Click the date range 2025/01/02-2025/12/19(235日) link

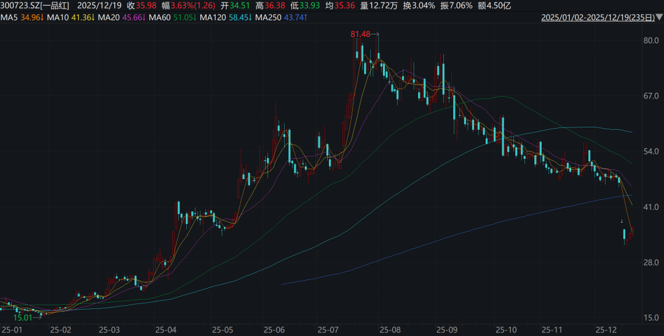tap(598, 18)
